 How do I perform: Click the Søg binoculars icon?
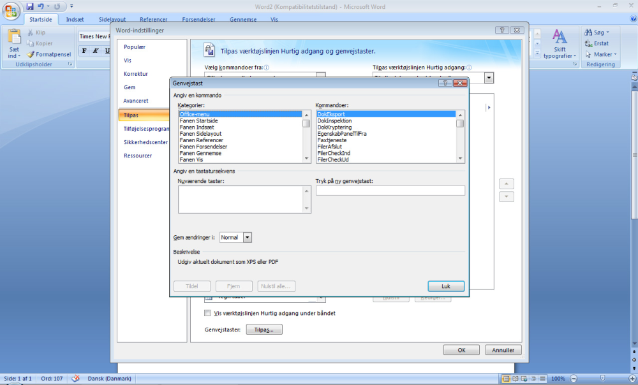click(x=588, y=32)
